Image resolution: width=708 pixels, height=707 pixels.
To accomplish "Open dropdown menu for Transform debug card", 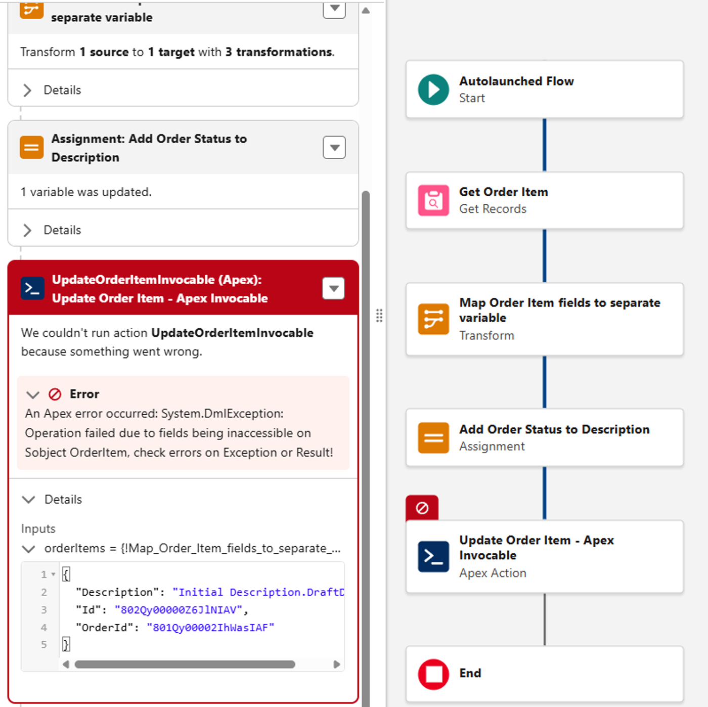I will click(x=334, y=9).
